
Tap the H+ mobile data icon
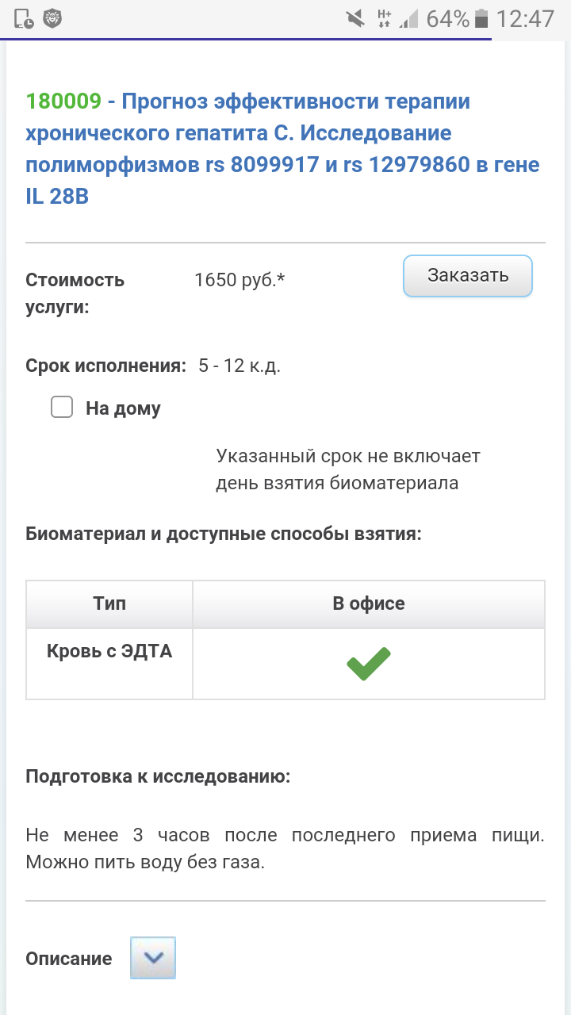tap(385, 18)
